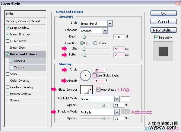Click the Soften value field showing 2
This screenshot has width=181, height=132.
coord(119,55)
